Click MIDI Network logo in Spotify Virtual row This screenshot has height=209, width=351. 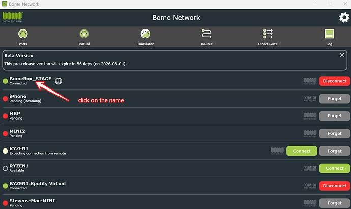tap(310, 186)
